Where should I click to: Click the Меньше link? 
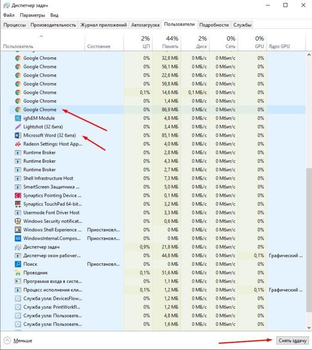click(23, 340)
